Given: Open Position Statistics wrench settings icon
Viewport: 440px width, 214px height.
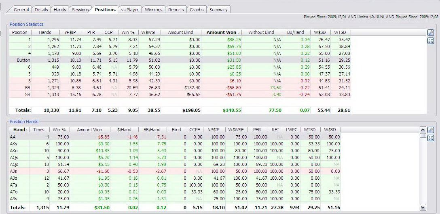Looking at the screenshot, I should click(x=431, y=33).
